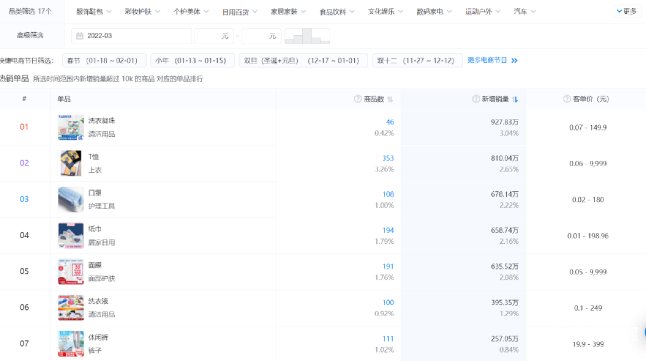
Task: Click the price distribution histogram slider
Action: click(307, 36)
